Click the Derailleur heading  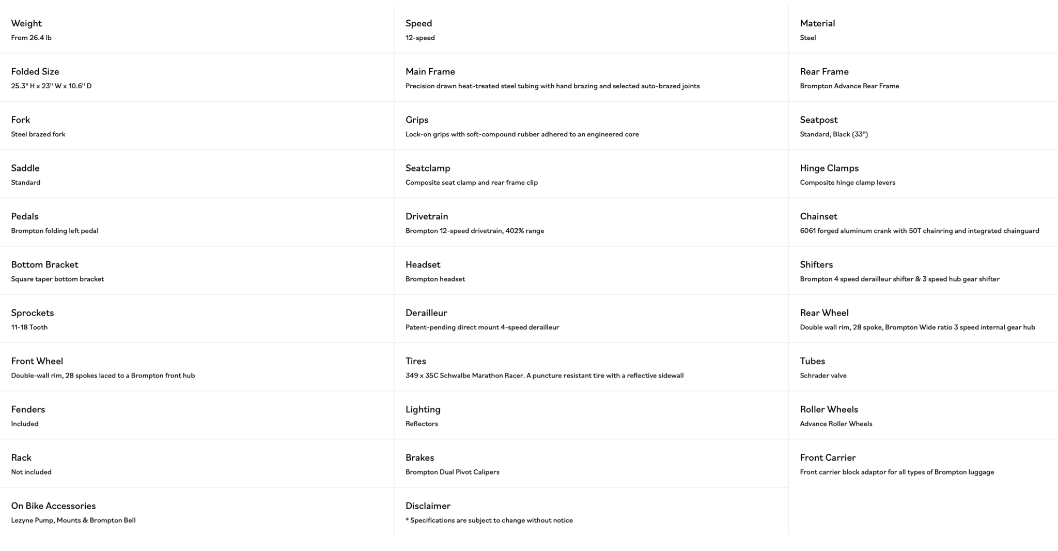(426, 312)
